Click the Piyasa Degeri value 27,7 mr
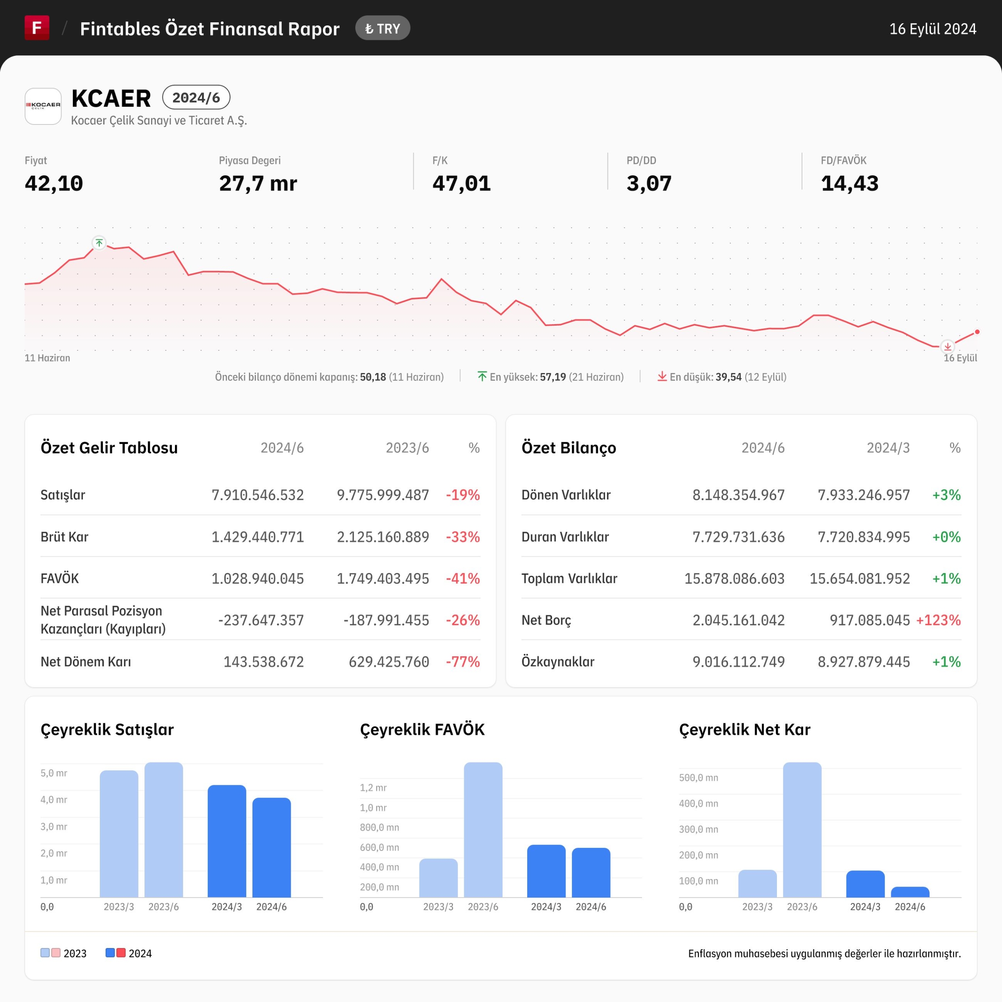 (x=258, y=184)
